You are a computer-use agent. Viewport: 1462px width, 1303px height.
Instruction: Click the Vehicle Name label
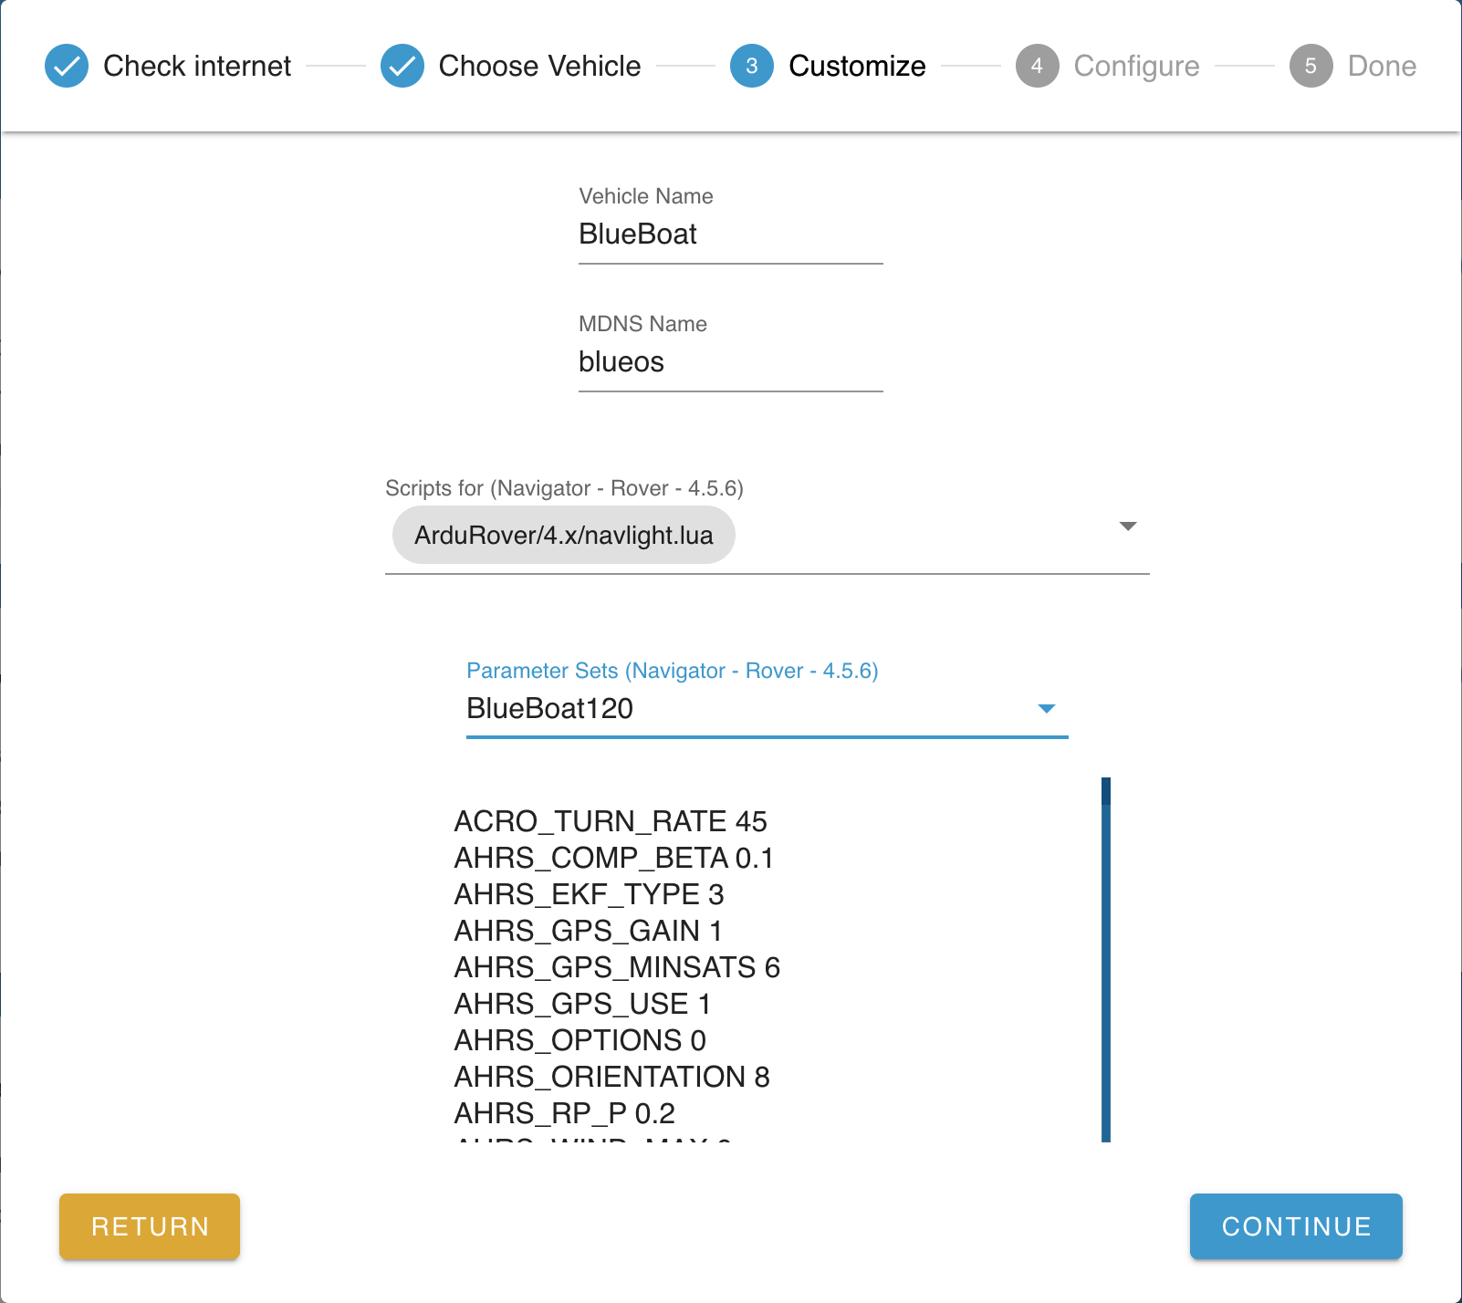646,196
